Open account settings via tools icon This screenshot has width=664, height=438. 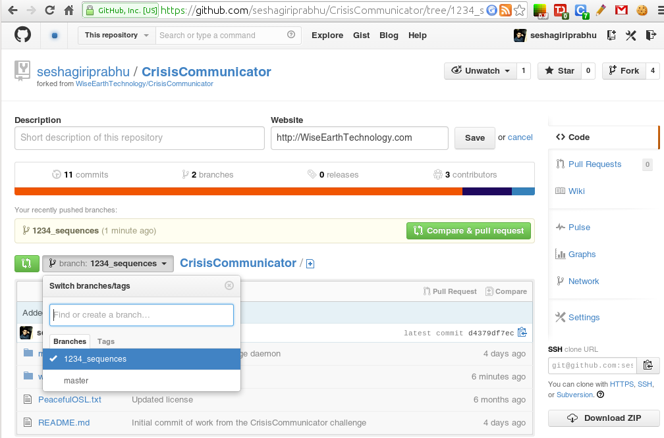tap(631, 36)
